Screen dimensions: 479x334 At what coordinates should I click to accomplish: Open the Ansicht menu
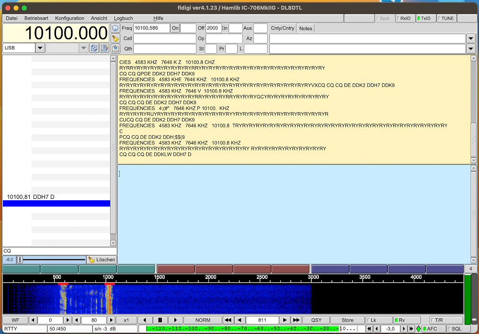(x=99, y=18)
